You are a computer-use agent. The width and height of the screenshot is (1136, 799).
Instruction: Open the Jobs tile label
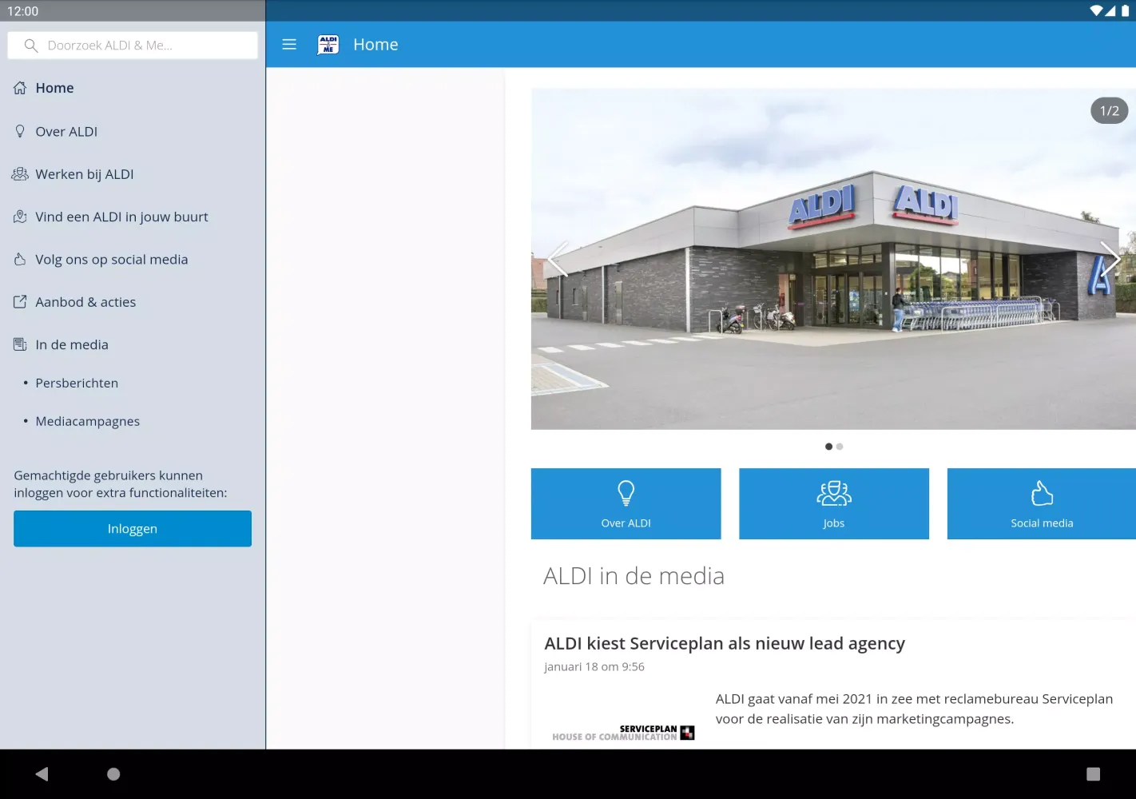coord(834,523)
